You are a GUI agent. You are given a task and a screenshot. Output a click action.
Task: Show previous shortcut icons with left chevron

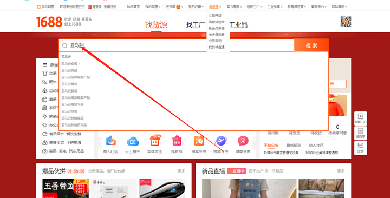(x=101, y=144)
